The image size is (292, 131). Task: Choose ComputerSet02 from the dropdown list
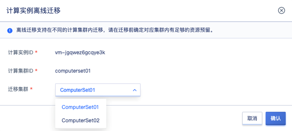(80, 120)
